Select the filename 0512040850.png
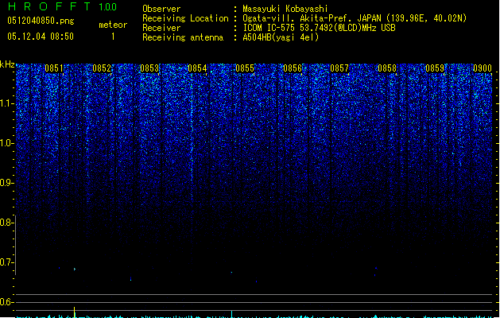Image resolution: width=500 pixels, height=318 pixels. point(41,21)
